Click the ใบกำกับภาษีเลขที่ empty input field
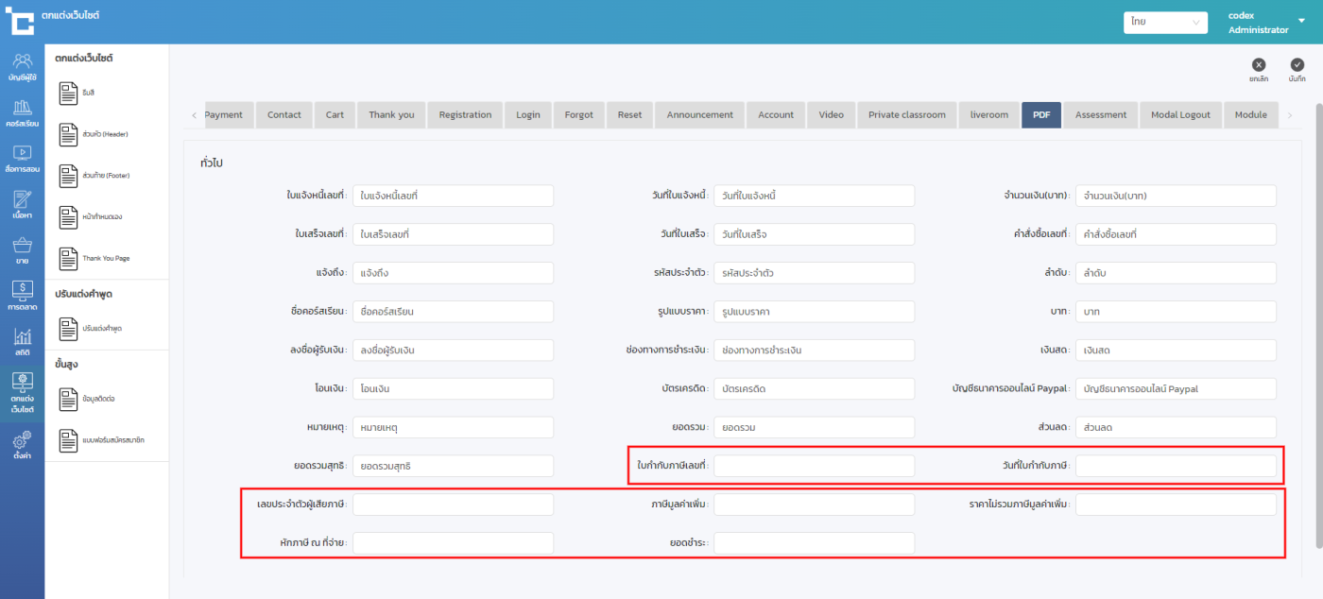 click(x=814, y=466)
